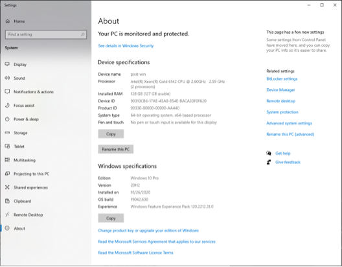Click the Home icon in Settings sidebar
The width and height of the screenshot is (342, 267).
(8, 21)
